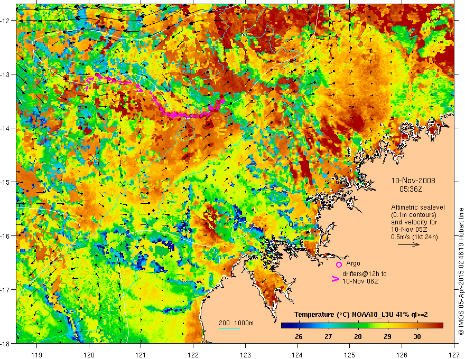The image size is (465, 359).
Task: Click the magenta drifters arrowhead legend symbol
Action: [335, 279]
